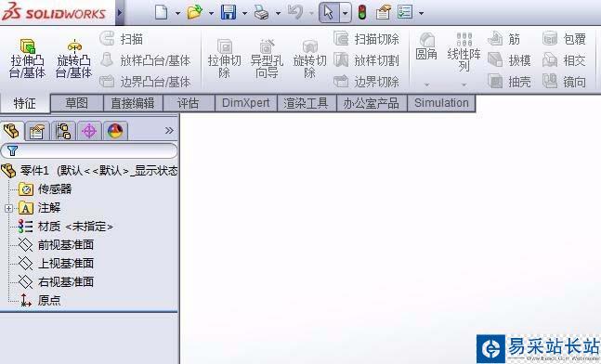Viewport: 601px width, 364px height.
Task: Expand the 注解 annotations tree node
Action: click(8, 208)
